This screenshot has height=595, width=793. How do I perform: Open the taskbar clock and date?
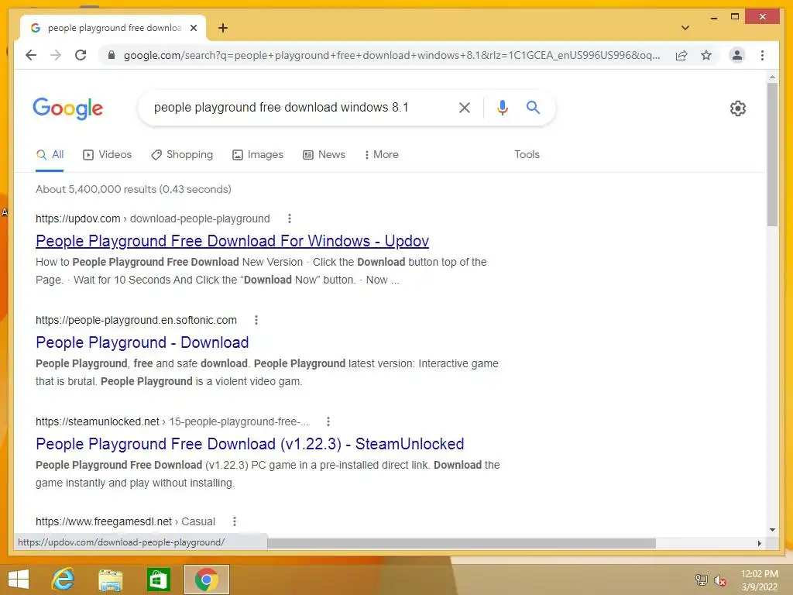click(x=759, y=580)
